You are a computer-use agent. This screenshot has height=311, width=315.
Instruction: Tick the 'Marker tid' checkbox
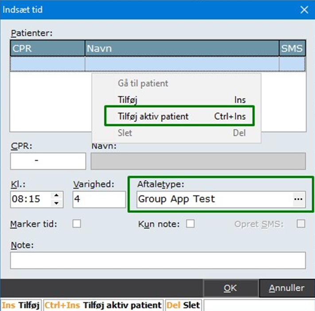77,224
